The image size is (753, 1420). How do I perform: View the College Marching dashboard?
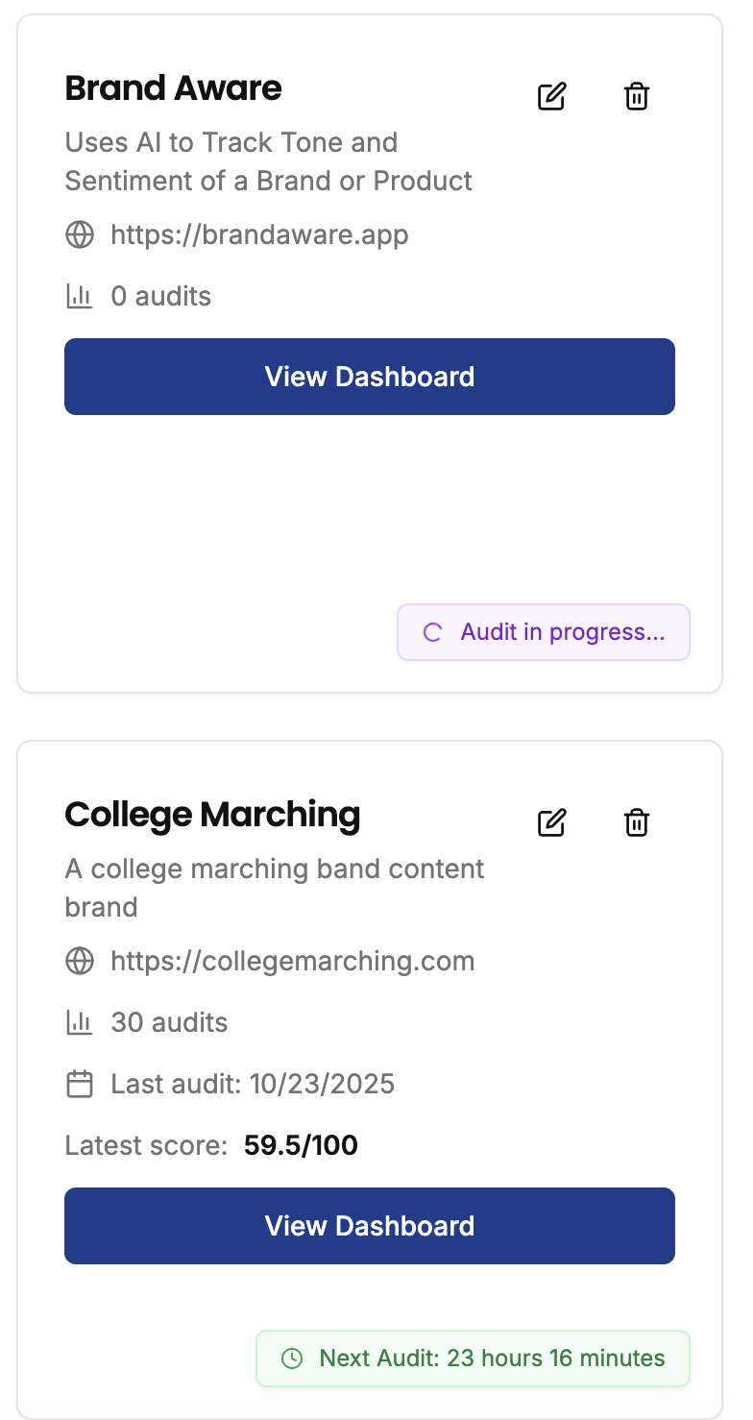[x=370, y=1226]
